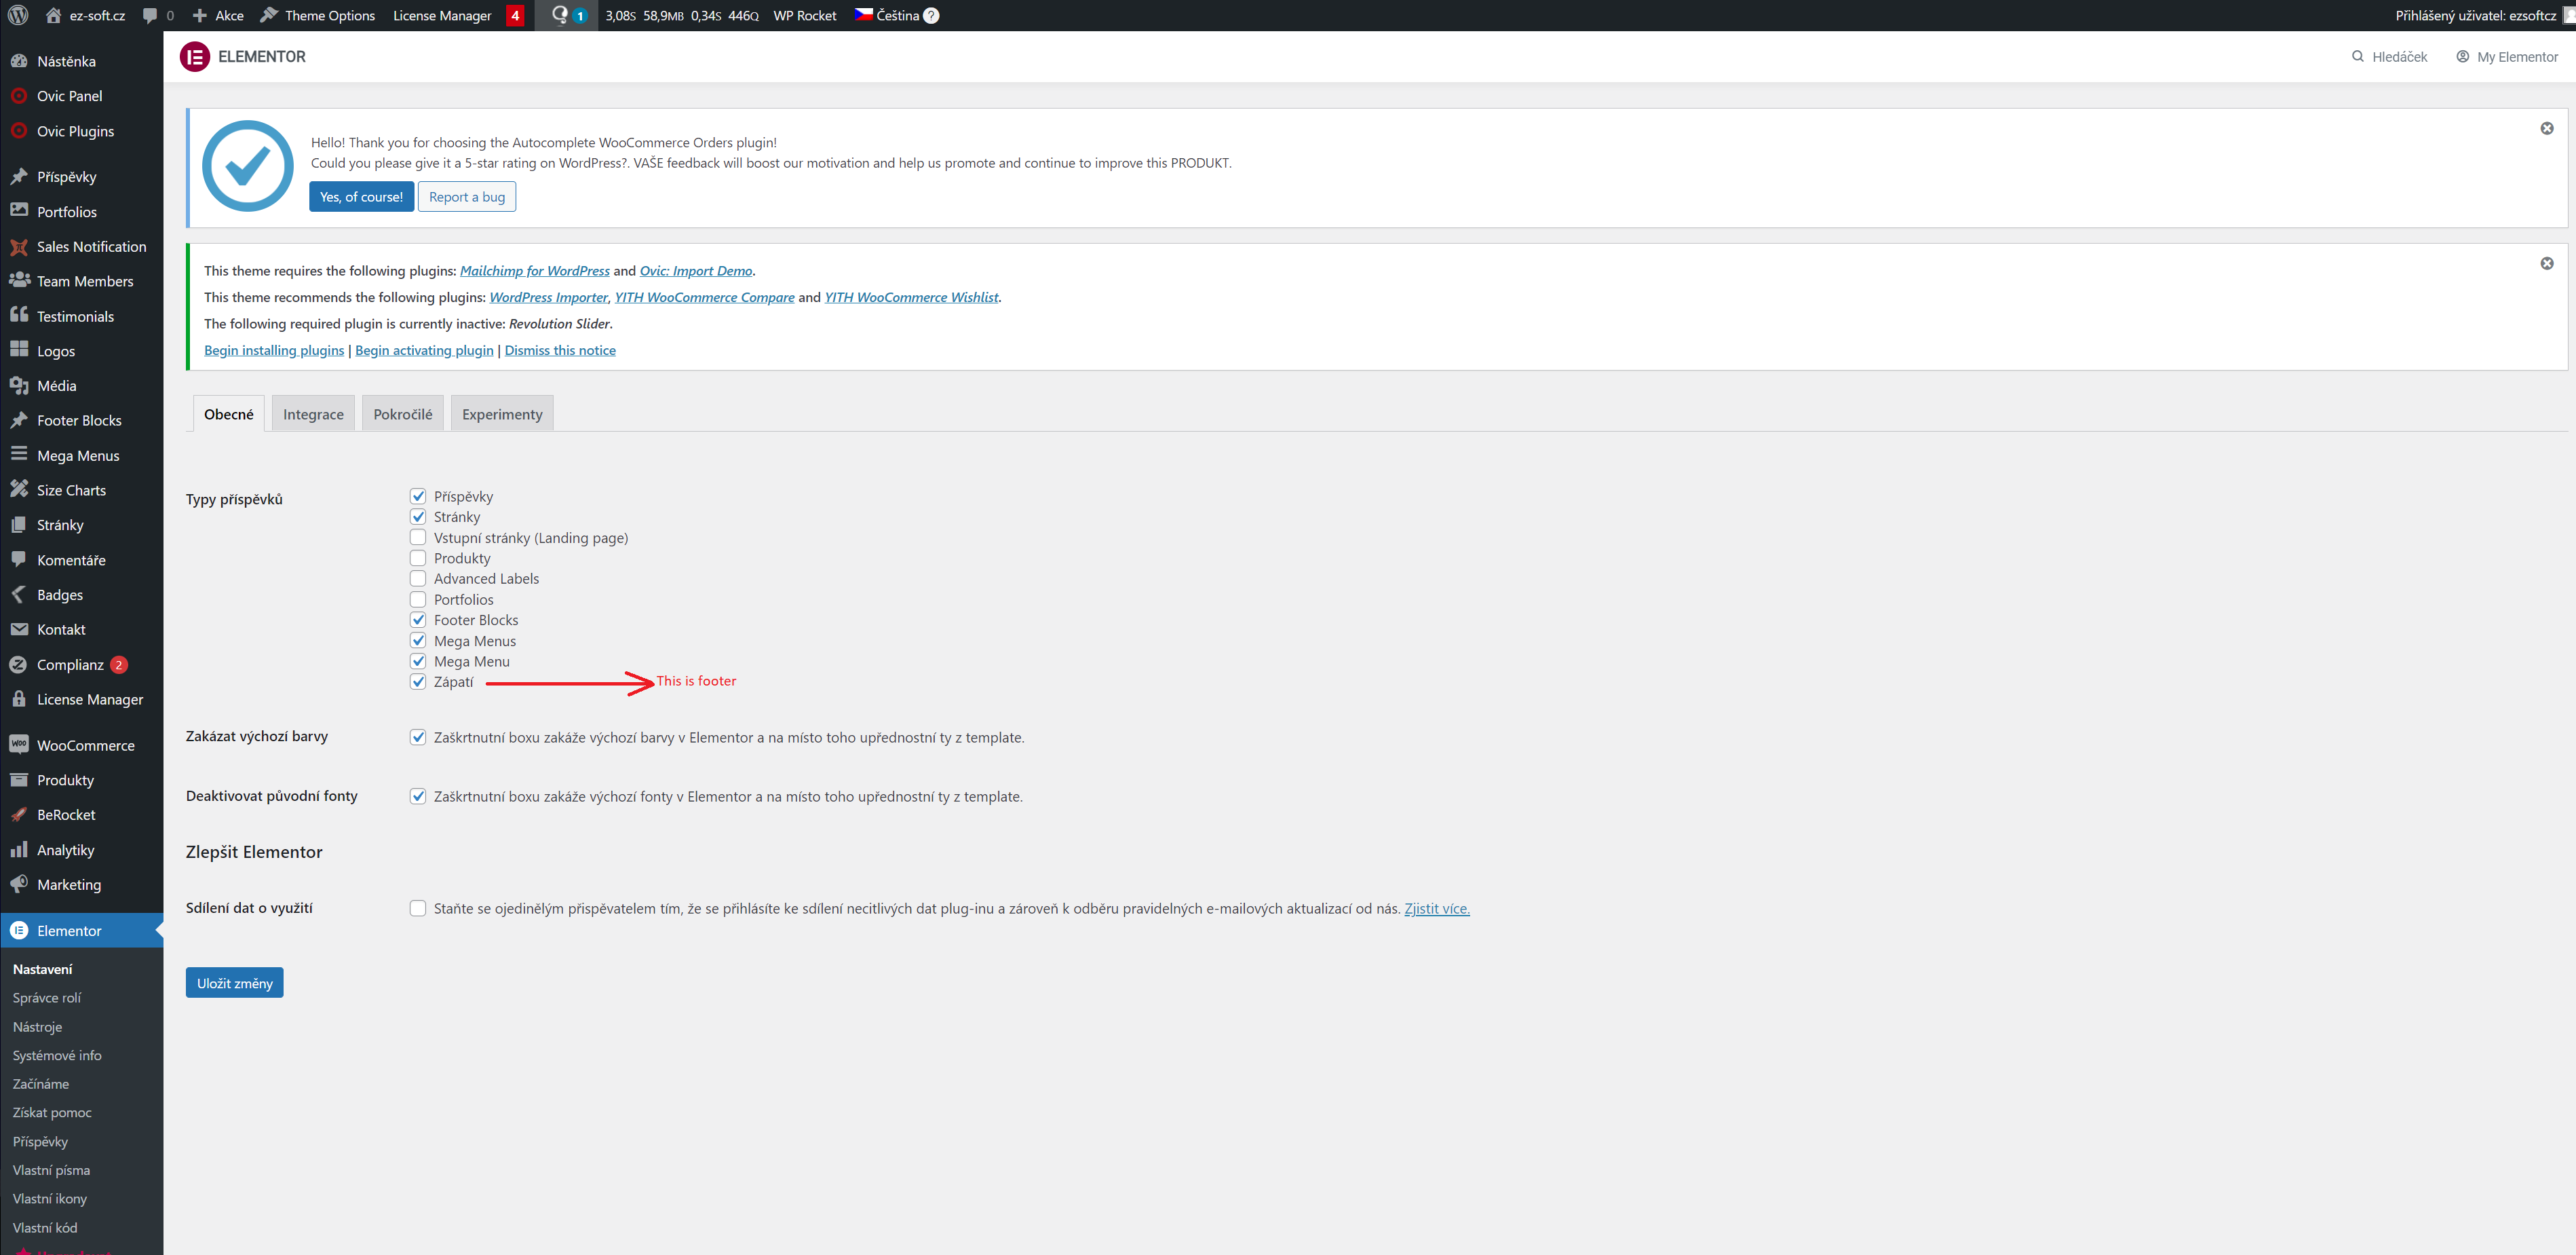Viewport: 2576px width, 1255px height.
Task: Open Vlastní písma submenu item
Action: tap(51, 1170)
